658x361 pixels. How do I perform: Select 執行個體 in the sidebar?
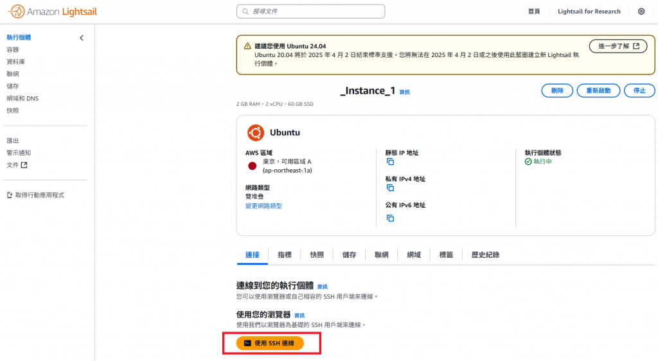(x=19, y=37)
